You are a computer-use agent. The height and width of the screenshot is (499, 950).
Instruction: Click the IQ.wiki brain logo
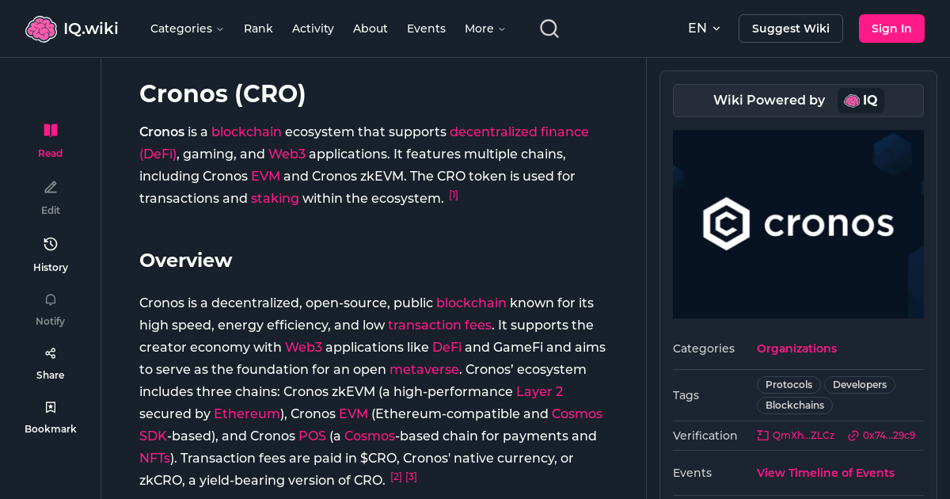(41, 28)
